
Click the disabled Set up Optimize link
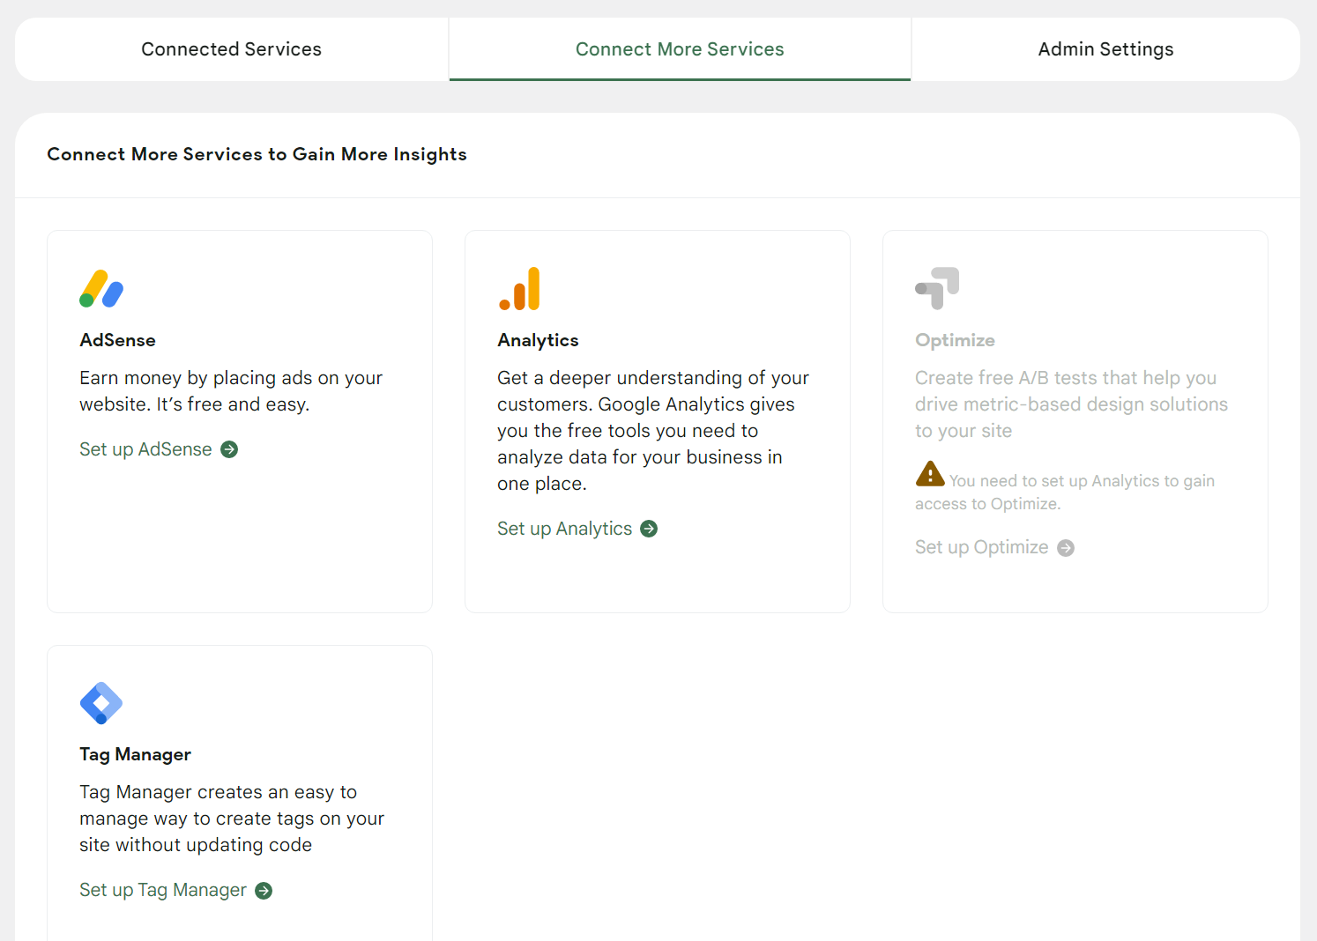pyautogui.click(x=981, y=547)
